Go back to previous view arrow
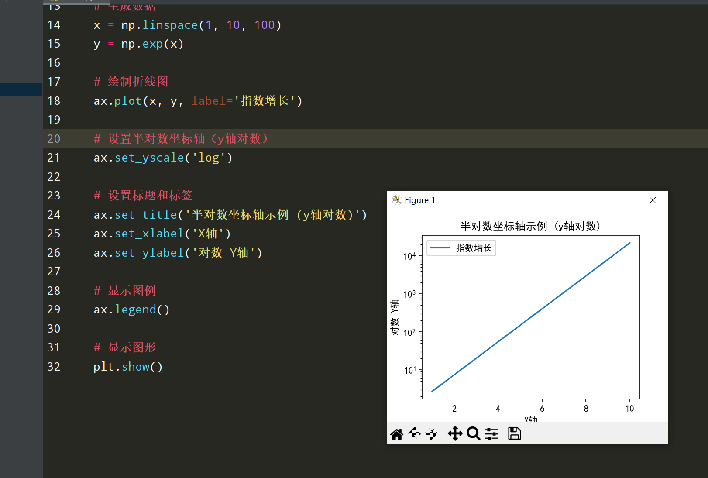The height and width of the screenshot is (478, 708). (x=415, y=434)
